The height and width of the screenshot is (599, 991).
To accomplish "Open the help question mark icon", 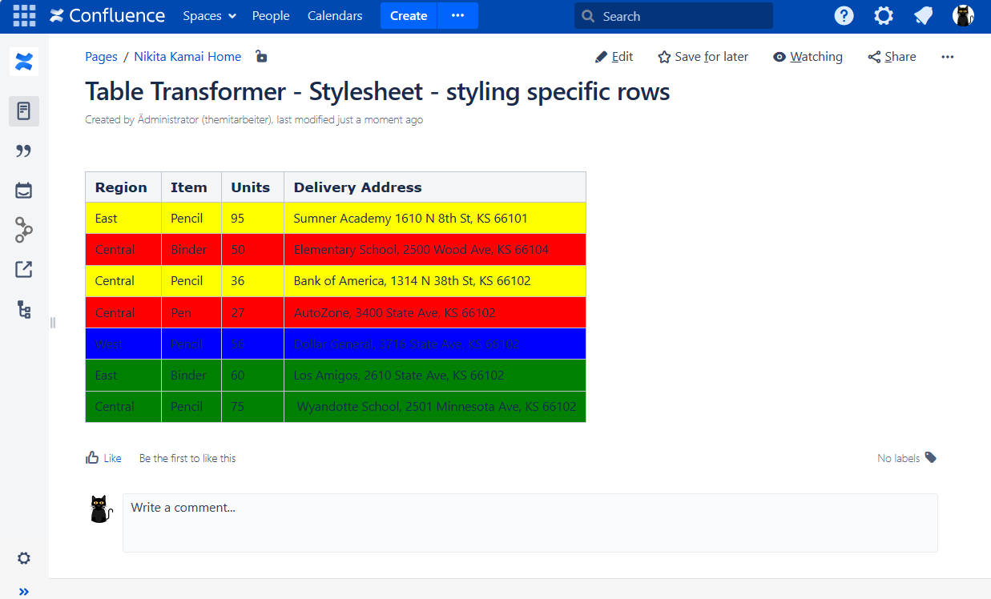I will pyautogui.click(x=844, y=16).
